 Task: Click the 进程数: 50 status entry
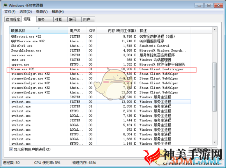(x=11, y=163)
